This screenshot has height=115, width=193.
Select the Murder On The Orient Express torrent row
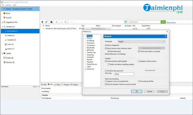click(x=96, y=29)
